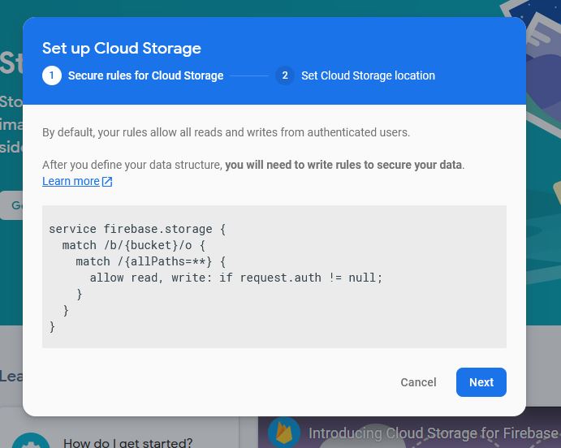Click the external link icon beside Learn more

[x=107, y=182]
